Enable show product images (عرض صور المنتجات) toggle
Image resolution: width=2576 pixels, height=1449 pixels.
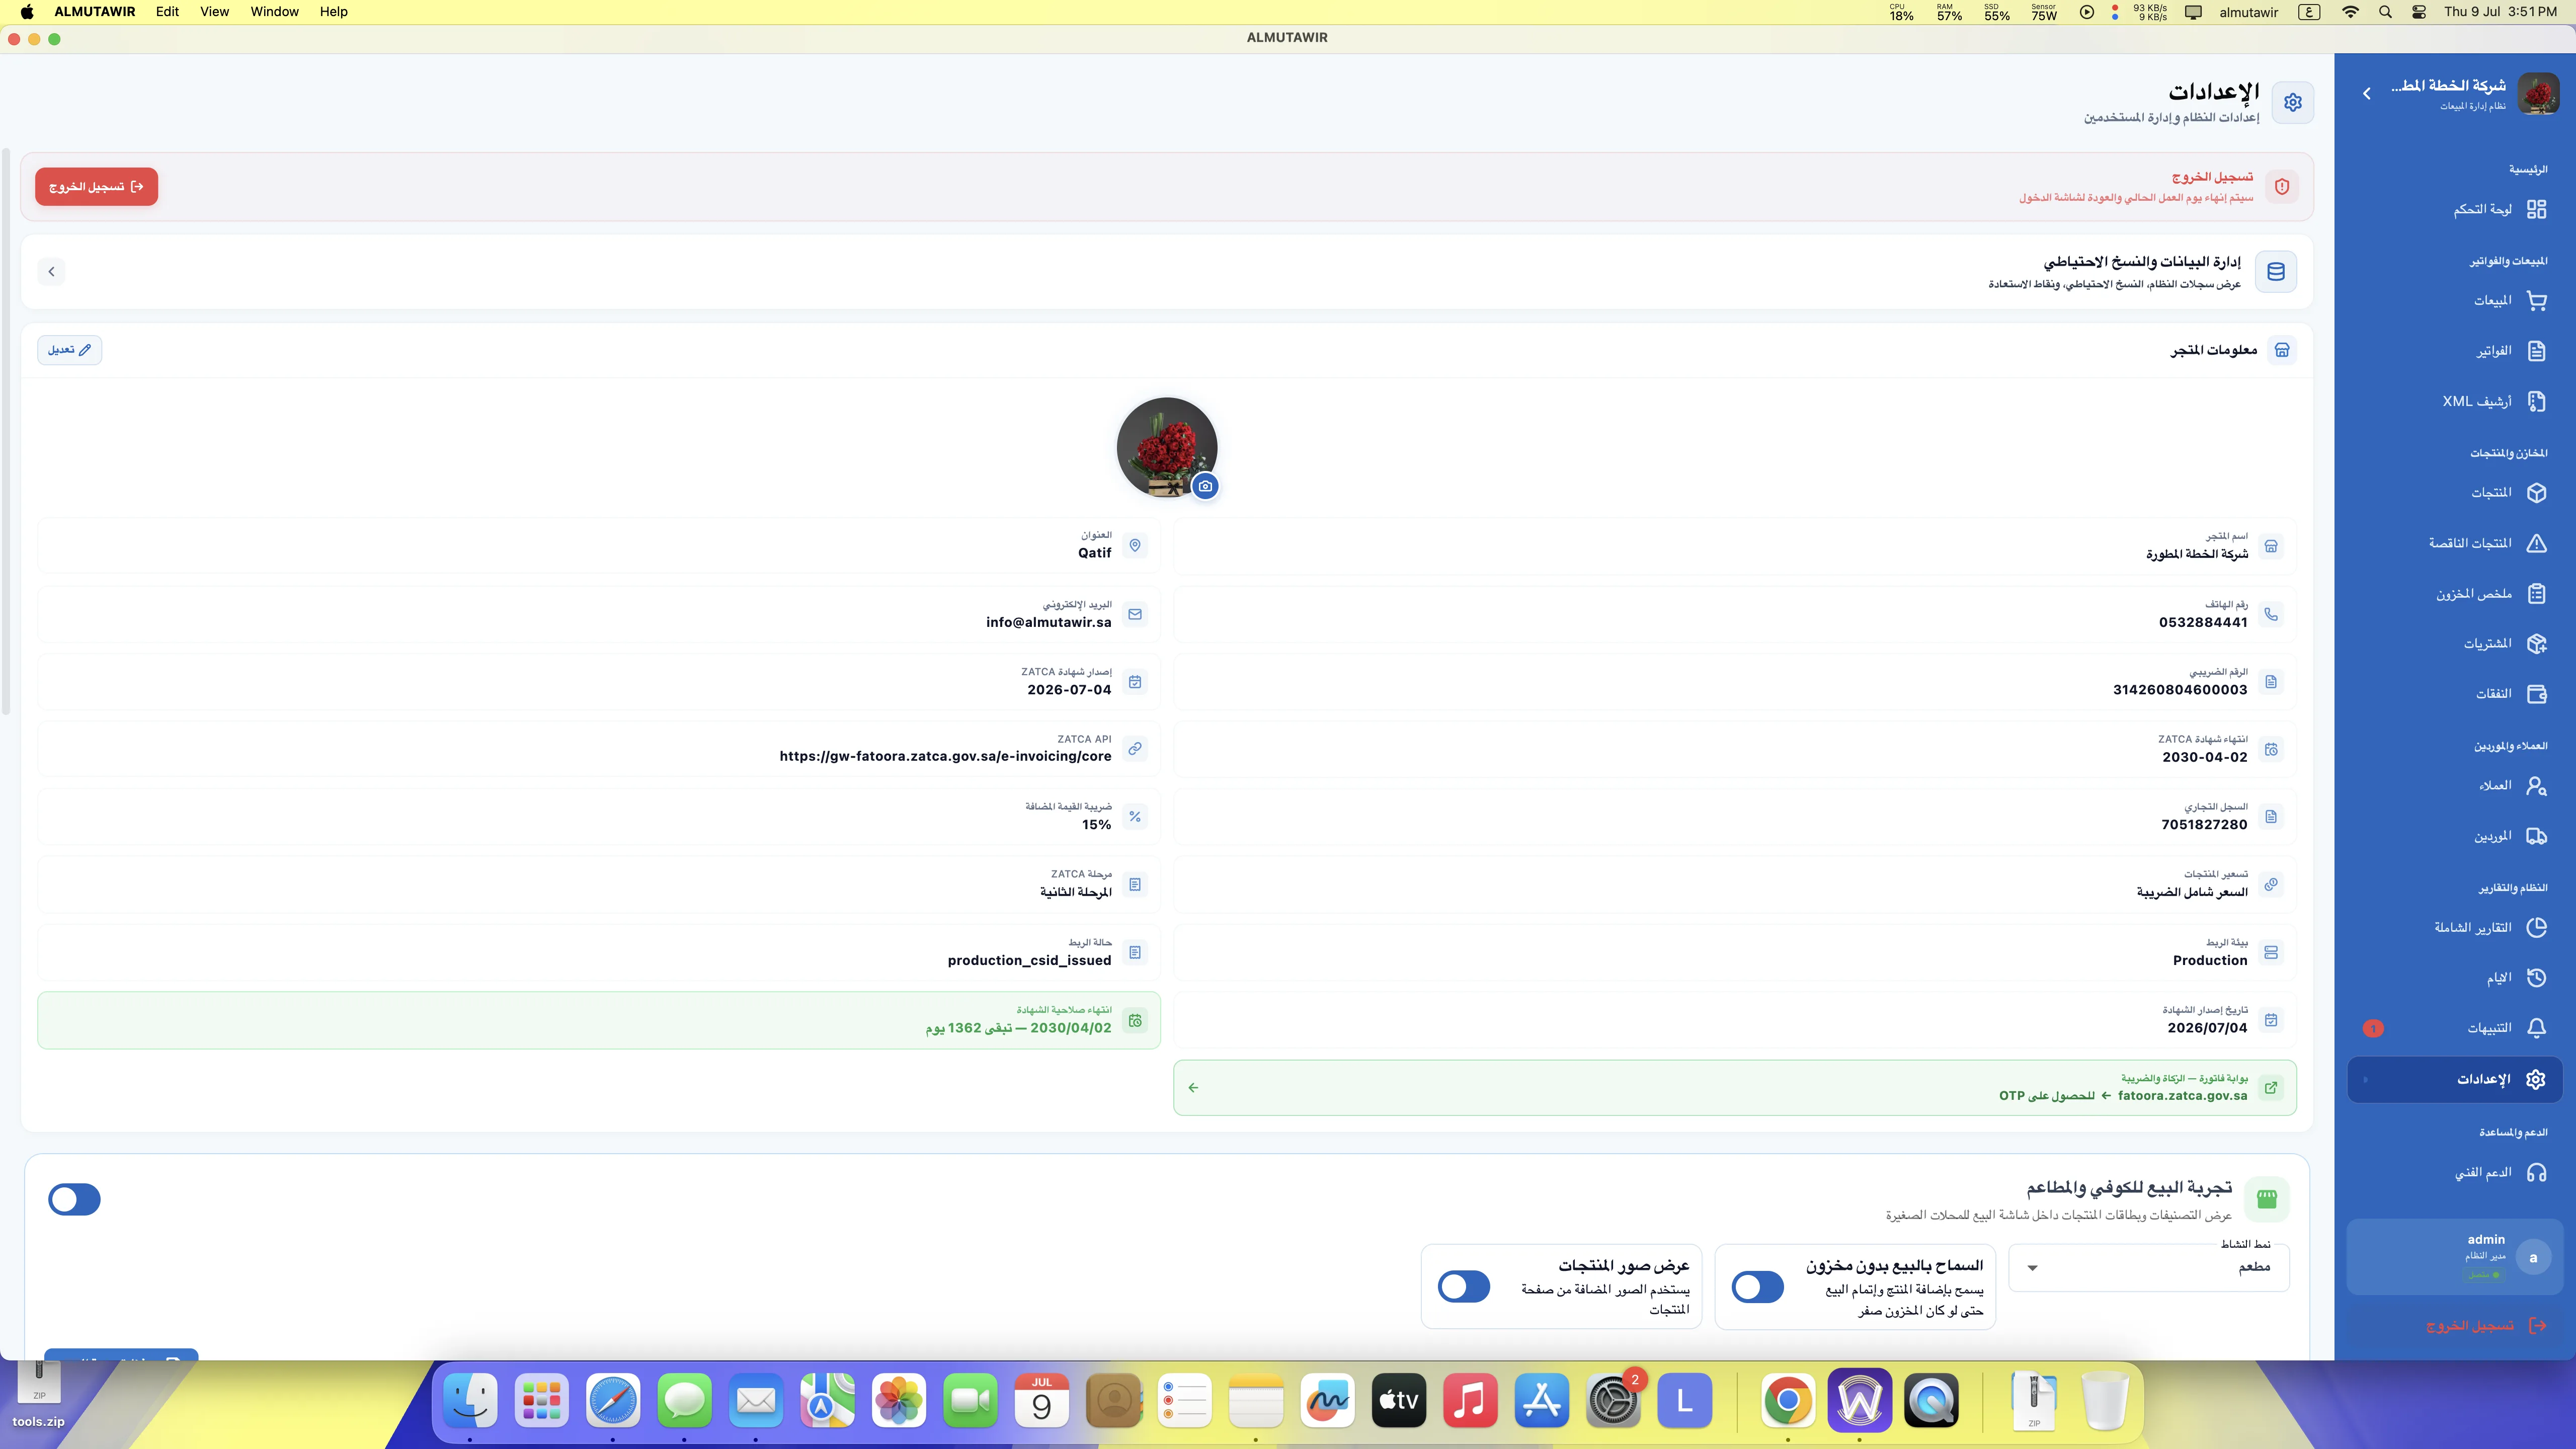click(1464, 1287)
